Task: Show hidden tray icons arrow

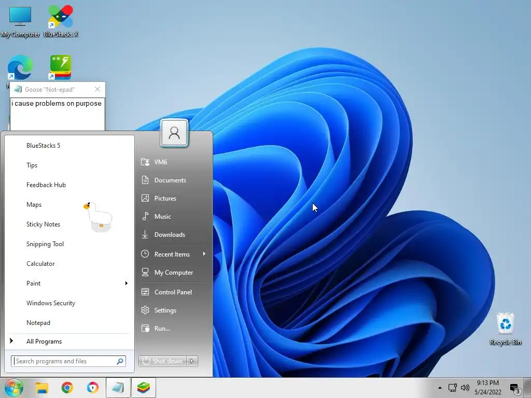Action: [440, 388]
